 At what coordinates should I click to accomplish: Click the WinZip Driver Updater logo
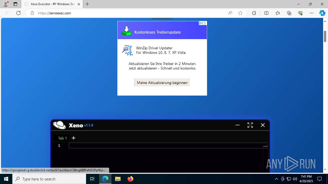click(128, 50)
